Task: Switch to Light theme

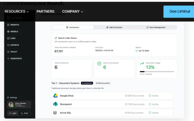Action: 13,113
